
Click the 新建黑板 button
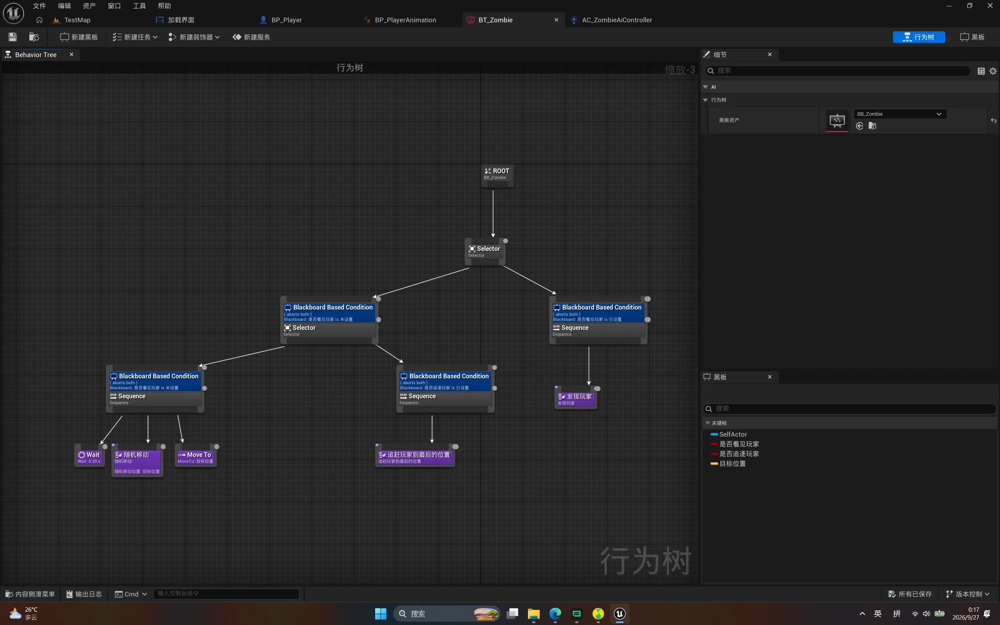click(79, 37)
